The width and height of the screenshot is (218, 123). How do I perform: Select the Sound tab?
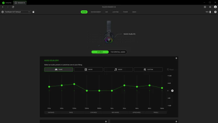pos(84,12)
